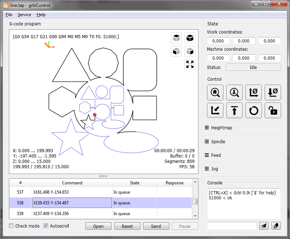The width and height of the screenshot is (290, 239).
Task: Open the File menu
Action: pyautogui.click(x=9, y=15)
